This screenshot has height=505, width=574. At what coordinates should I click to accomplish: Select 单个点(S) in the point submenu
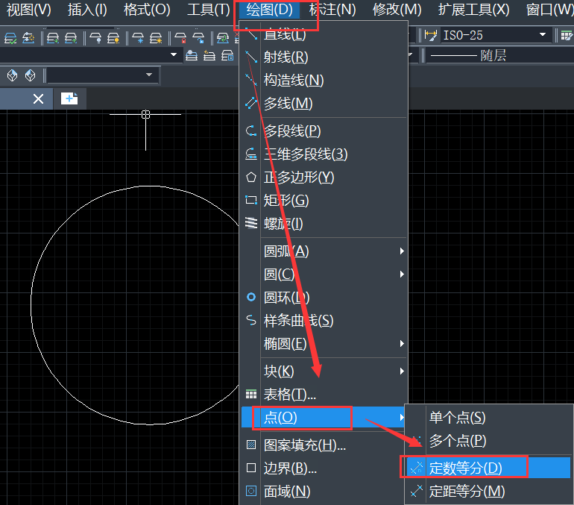click(x=489, y=418)
